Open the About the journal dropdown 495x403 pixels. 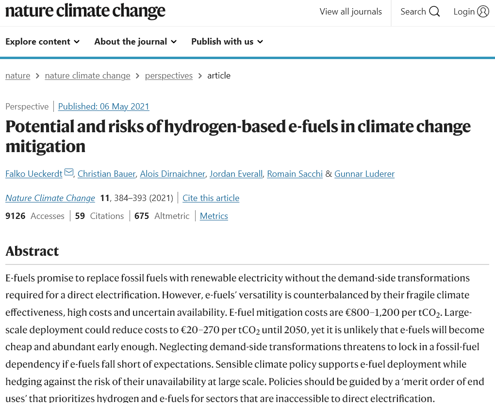135,42
